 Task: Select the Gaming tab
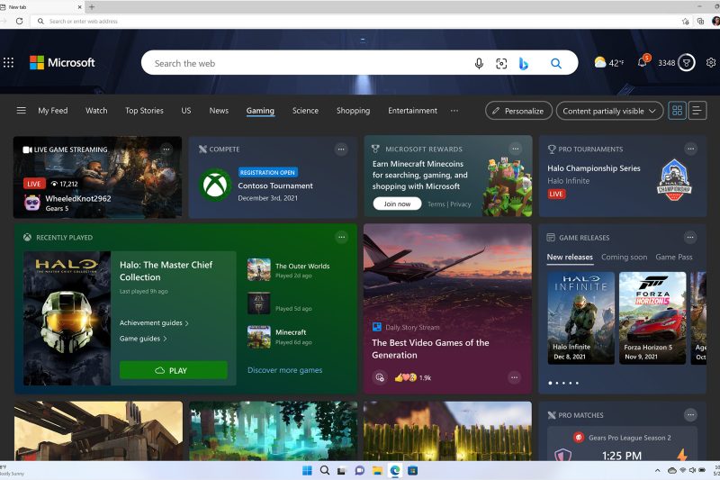point(260,111)
